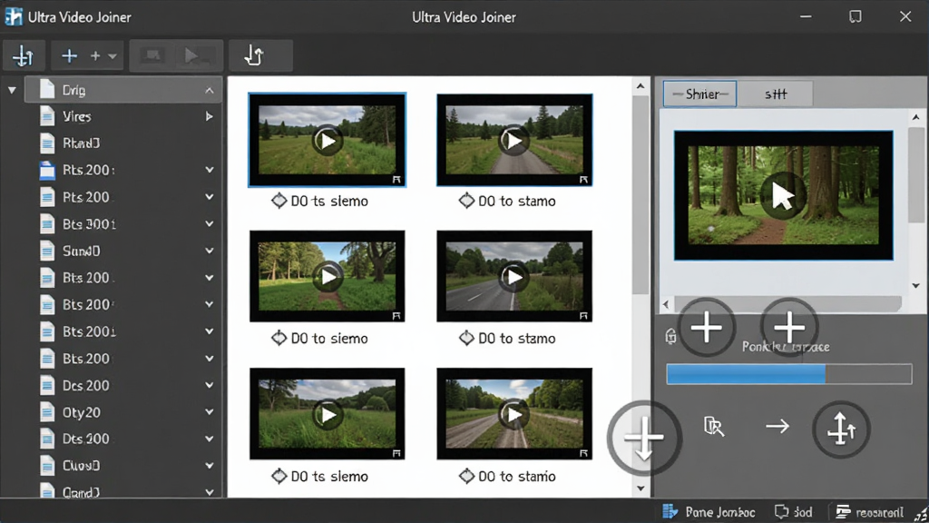Select the highlighted blue-bordered video thumbnail
Viewport: 929px width, 523px height.
tap(327, 140)
